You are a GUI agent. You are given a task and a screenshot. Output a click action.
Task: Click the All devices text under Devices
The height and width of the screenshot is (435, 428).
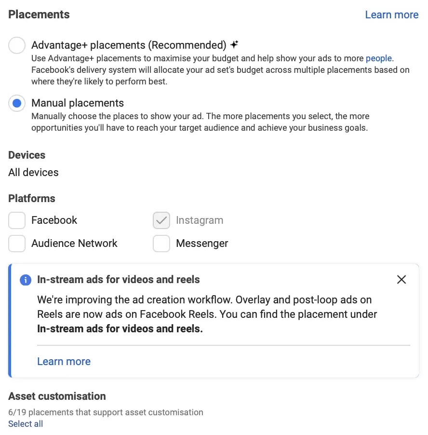point(33,172)
